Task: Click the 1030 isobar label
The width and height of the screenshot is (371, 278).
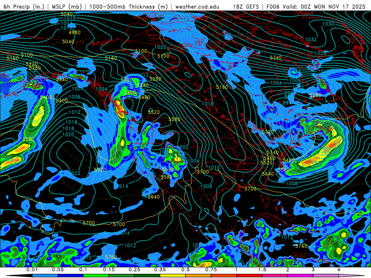Action: pyautogui.click(x=328, y=24)
